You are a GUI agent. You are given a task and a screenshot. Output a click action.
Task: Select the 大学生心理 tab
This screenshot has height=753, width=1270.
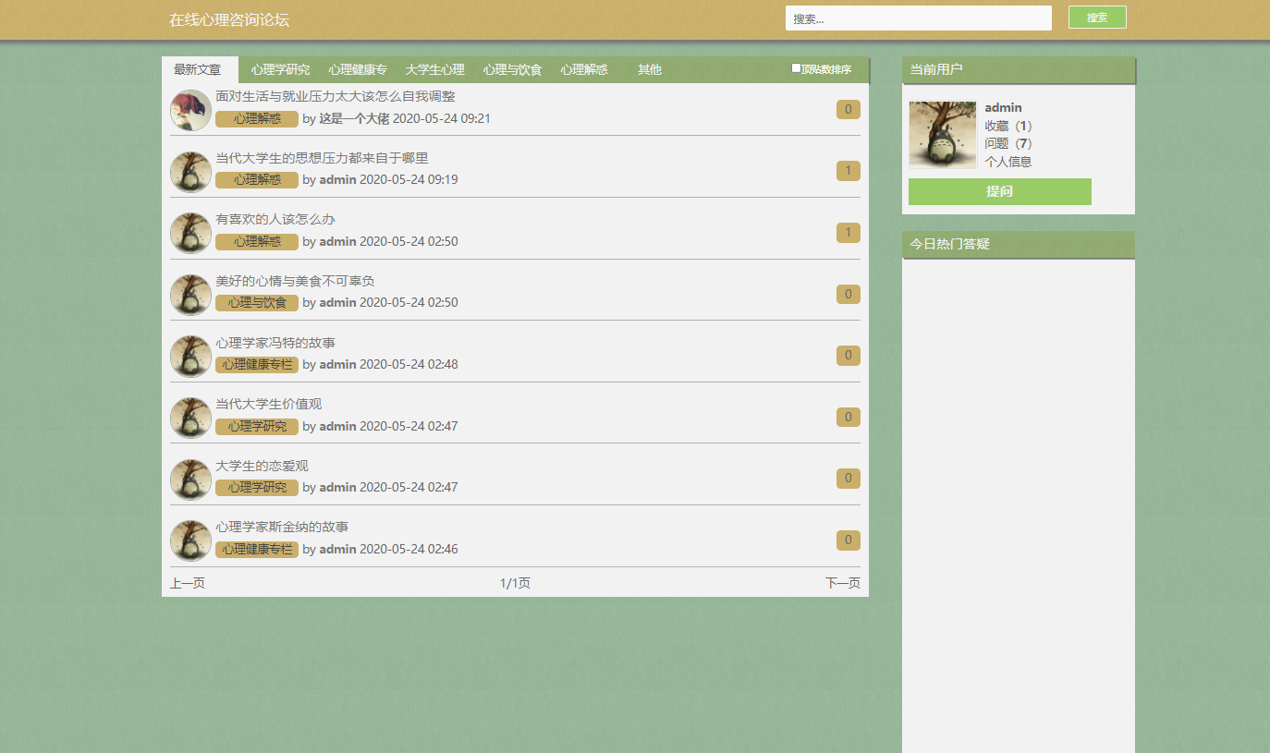click(x=434, y=70)
